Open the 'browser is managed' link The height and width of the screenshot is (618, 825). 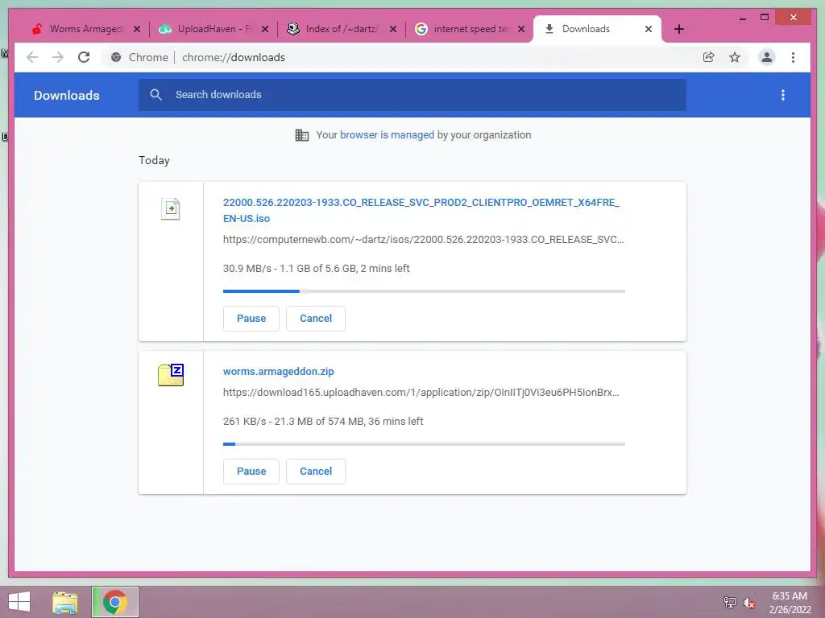click(387, 135)
